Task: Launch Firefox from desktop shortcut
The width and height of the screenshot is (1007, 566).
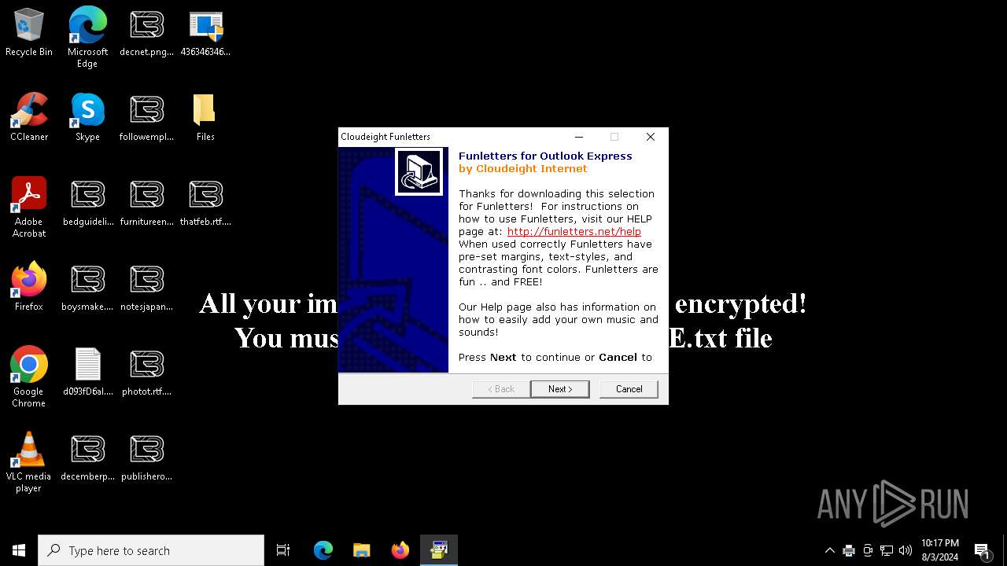Action: [x=29, y=287]
